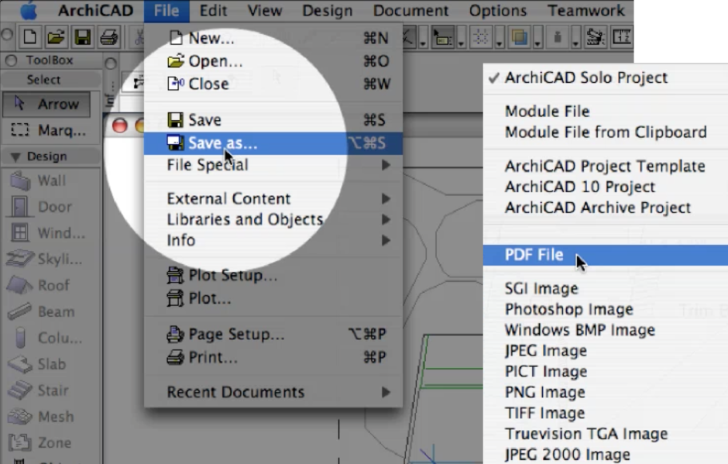Click the New document icon in the toolbar
This screenshot has height=464, width=728.
tap(30, 36)
